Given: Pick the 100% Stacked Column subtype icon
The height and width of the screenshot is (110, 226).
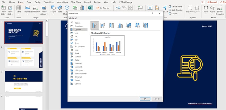Looking at the screenshot, I should [111, 25].
